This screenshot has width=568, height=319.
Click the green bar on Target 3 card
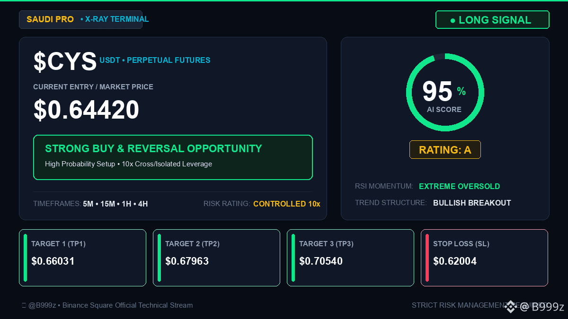(293, 258)
